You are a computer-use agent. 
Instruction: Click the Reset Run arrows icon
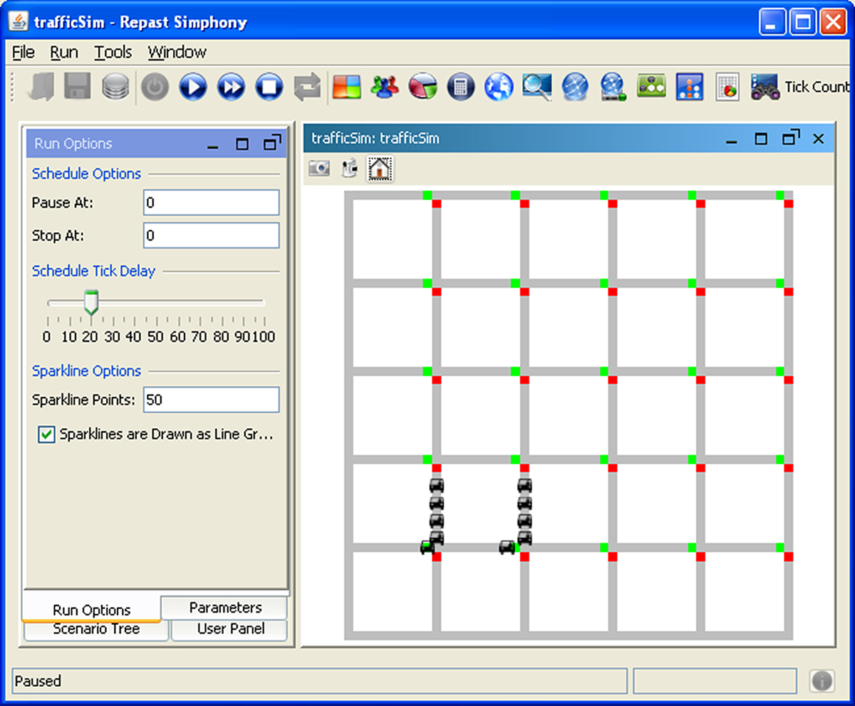click(307, 88)
